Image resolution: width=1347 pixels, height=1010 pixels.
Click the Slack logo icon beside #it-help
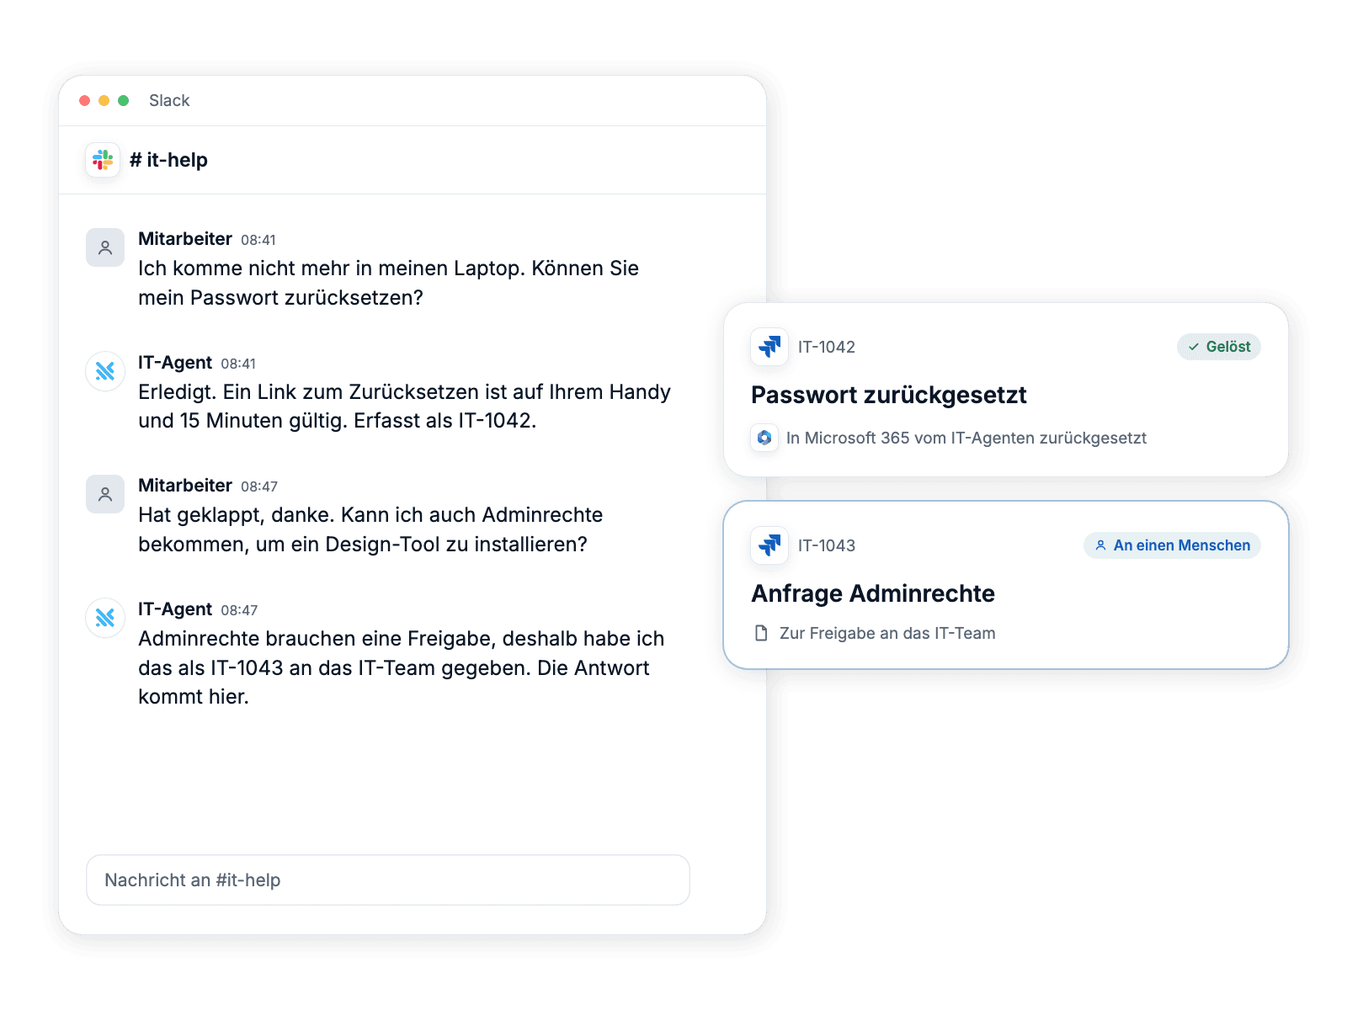103,160
